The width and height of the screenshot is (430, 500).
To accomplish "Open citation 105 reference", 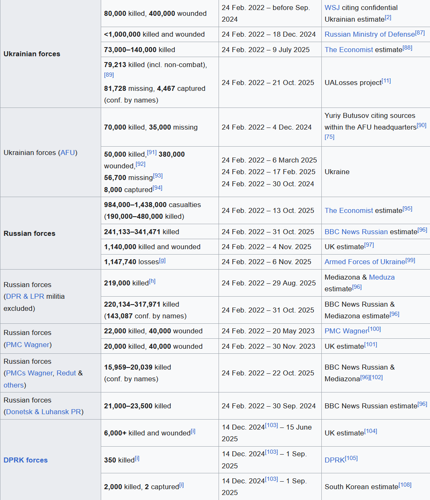I will coord(351,458).
